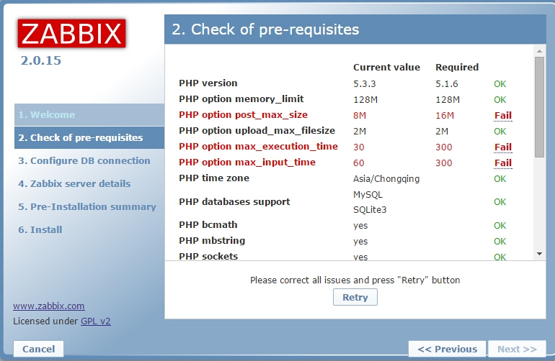The height and width of the screenshot is (361, 555).
Task: Click the requirements list scrollbar thumb
Action: (x=539, y=107)
